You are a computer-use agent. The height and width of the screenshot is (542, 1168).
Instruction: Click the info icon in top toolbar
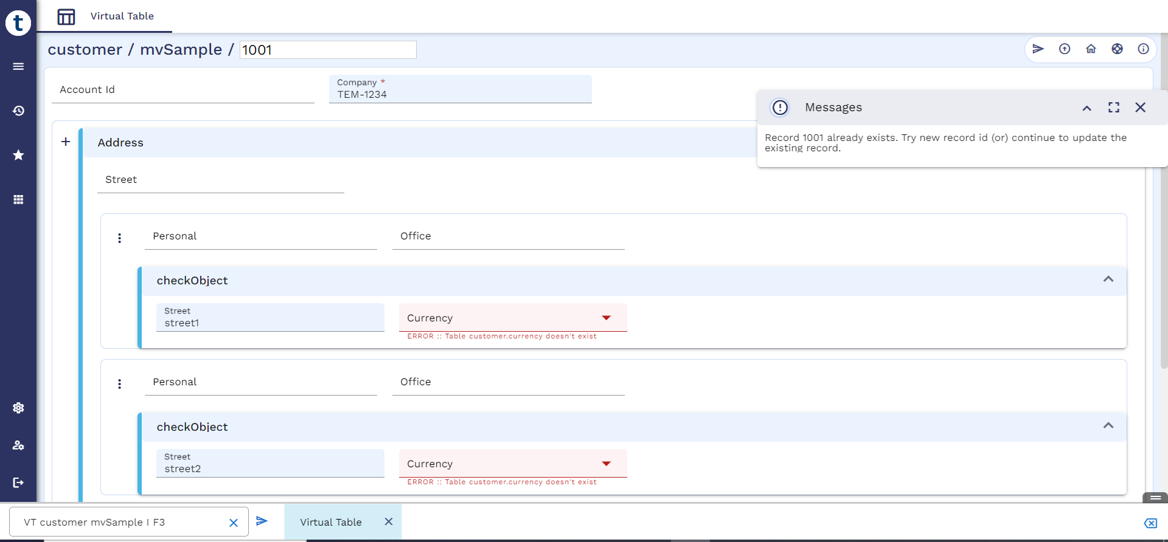click(x=1143, y=49)
